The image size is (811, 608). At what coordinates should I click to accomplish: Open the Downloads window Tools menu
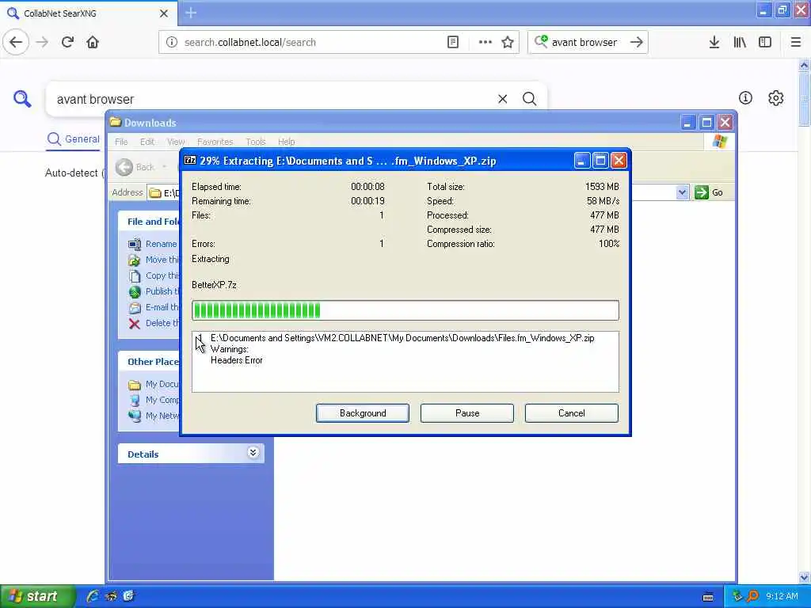point(256,142)
